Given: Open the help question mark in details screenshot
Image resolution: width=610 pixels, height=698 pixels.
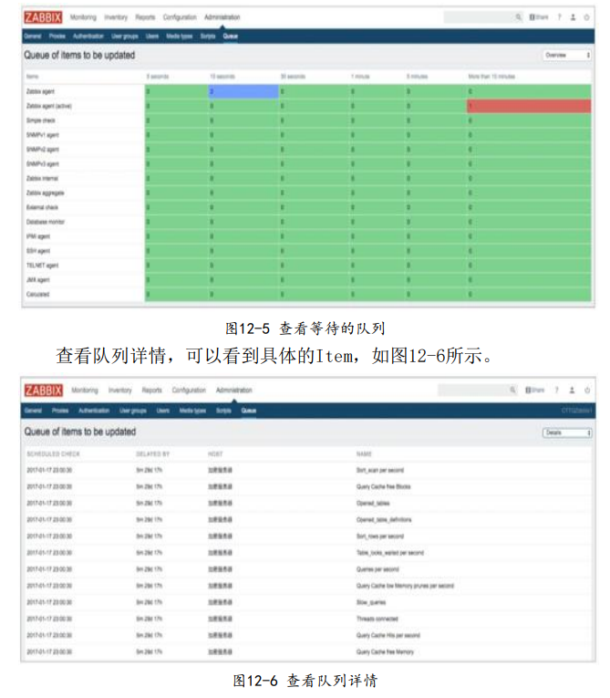Looking at the screenshot, I should [556, 390].
